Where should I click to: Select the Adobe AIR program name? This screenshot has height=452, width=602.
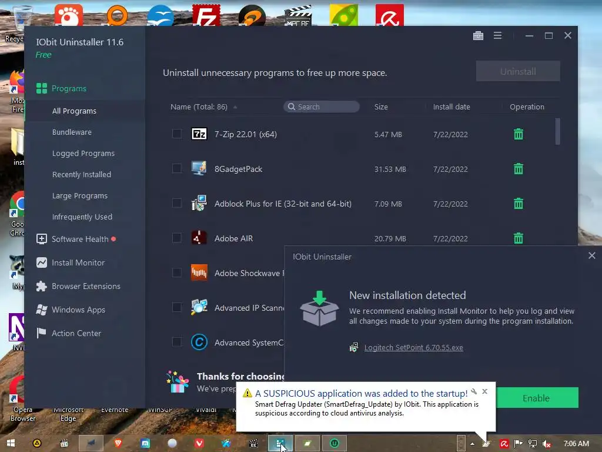[233, 238]
